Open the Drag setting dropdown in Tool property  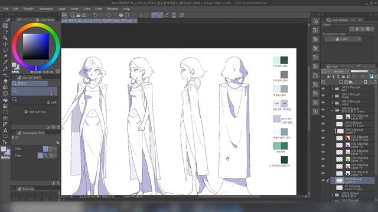(55, 155)
